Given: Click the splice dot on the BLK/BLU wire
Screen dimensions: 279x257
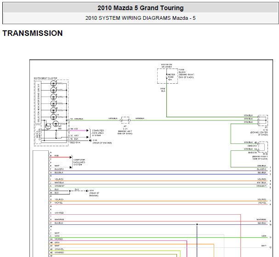Looking at the screenshot, I should coord(197,224).
